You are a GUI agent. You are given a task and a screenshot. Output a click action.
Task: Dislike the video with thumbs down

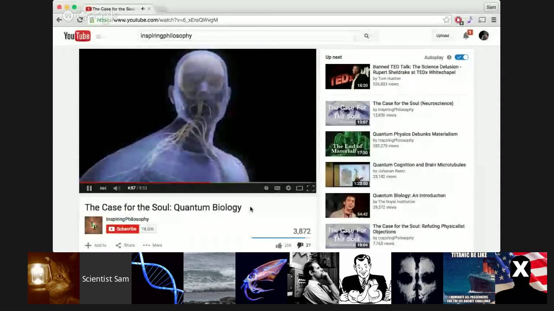click(300, 245)
